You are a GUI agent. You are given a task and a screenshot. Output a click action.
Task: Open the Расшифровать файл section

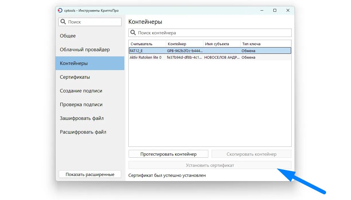tap(90, 132)
